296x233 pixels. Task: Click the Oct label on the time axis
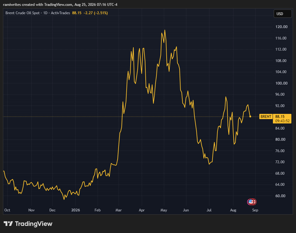7,210
